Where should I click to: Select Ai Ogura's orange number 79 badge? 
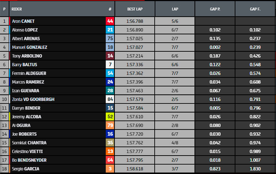pyautogui.click(x=110, y=125)
